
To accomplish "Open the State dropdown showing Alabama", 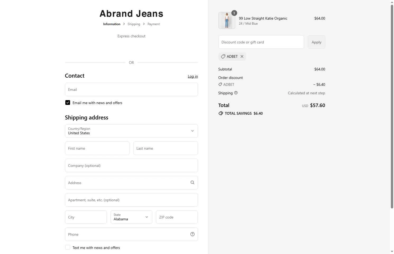I will [x=131, y=217].
